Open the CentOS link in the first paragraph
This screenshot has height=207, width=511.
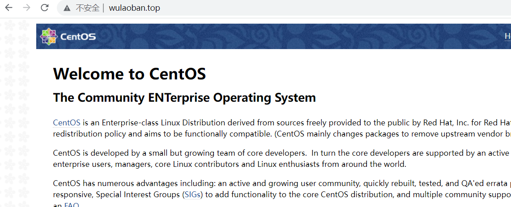click(x=67, y=123)
